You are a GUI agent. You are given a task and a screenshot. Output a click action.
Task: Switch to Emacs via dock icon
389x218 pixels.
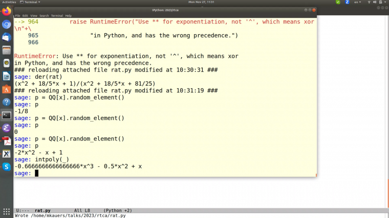(7, 128)
